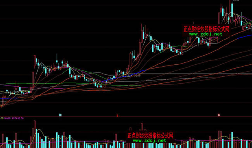Select the tallest cyan volume bar at right
This screenshot has width=252, height=148.
pyautogui.click(x=232, y=140)
